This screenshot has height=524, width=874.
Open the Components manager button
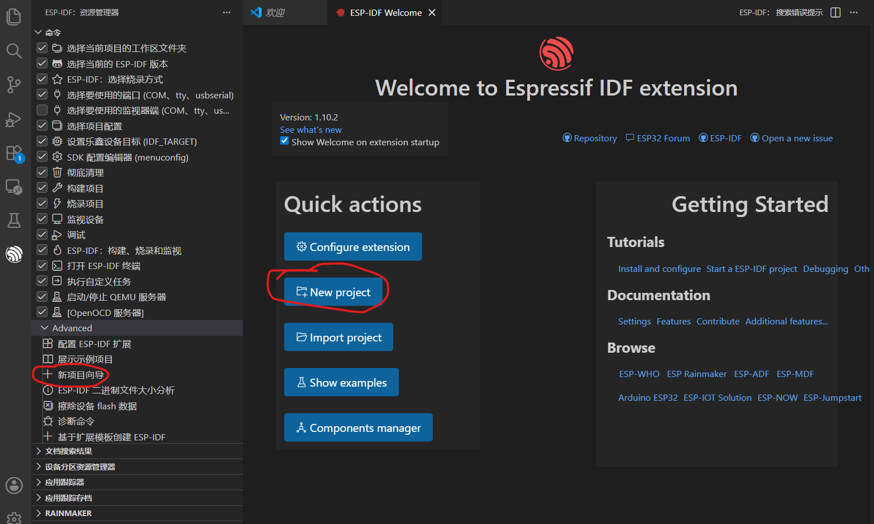358,427
